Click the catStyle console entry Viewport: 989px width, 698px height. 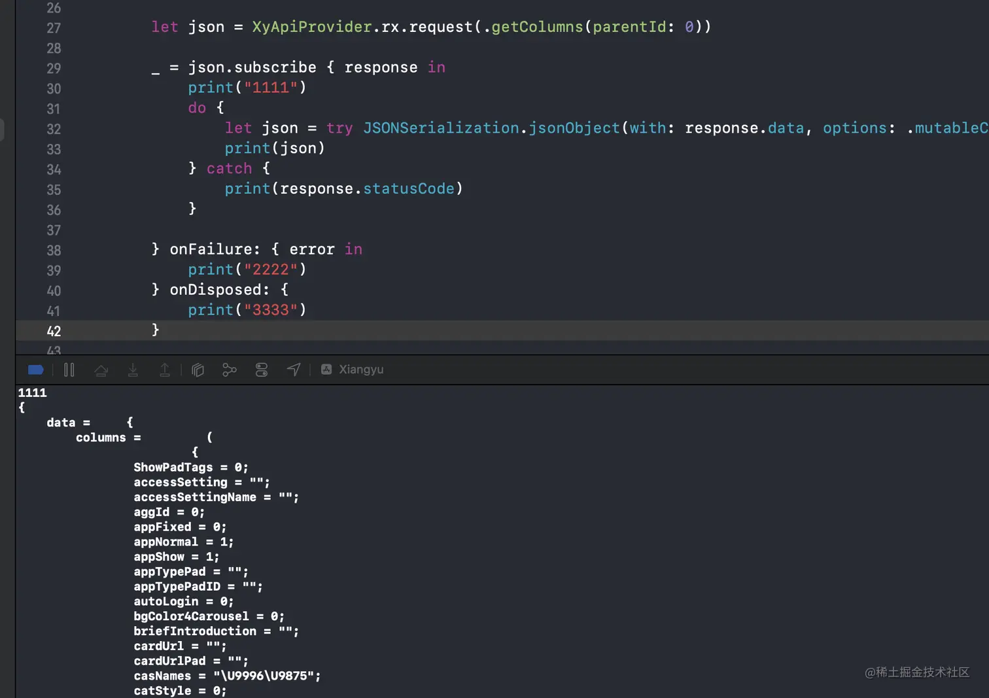click(180, 691)
